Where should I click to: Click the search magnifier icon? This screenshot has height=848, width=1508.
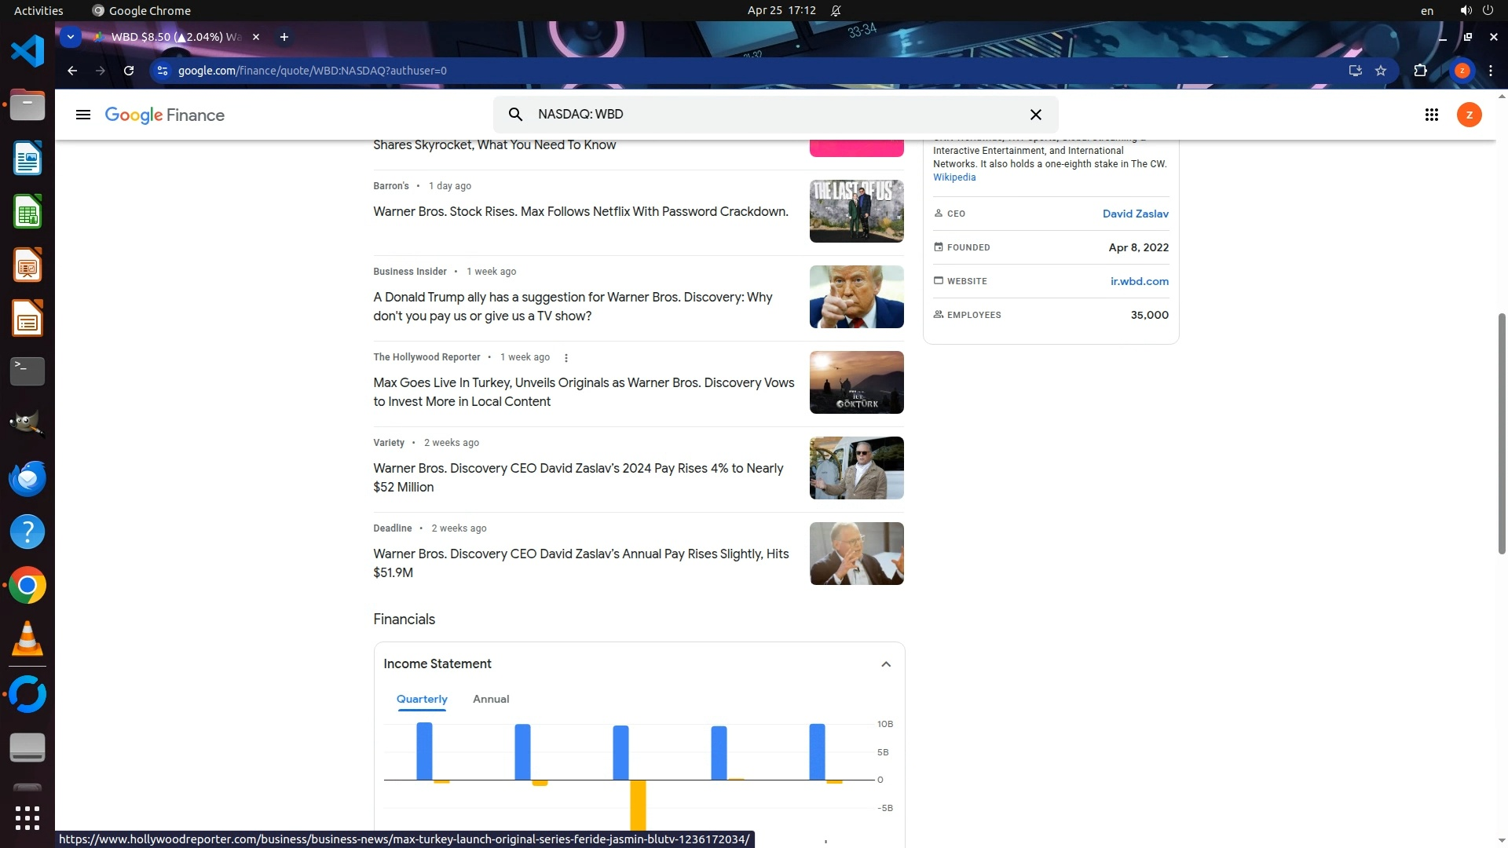(x=515, y=115)
